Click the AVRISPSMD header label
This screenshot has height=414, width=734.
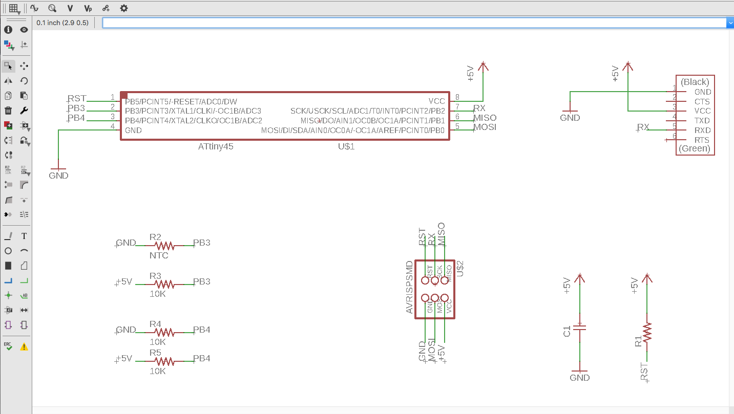click(x=409, y=287)
